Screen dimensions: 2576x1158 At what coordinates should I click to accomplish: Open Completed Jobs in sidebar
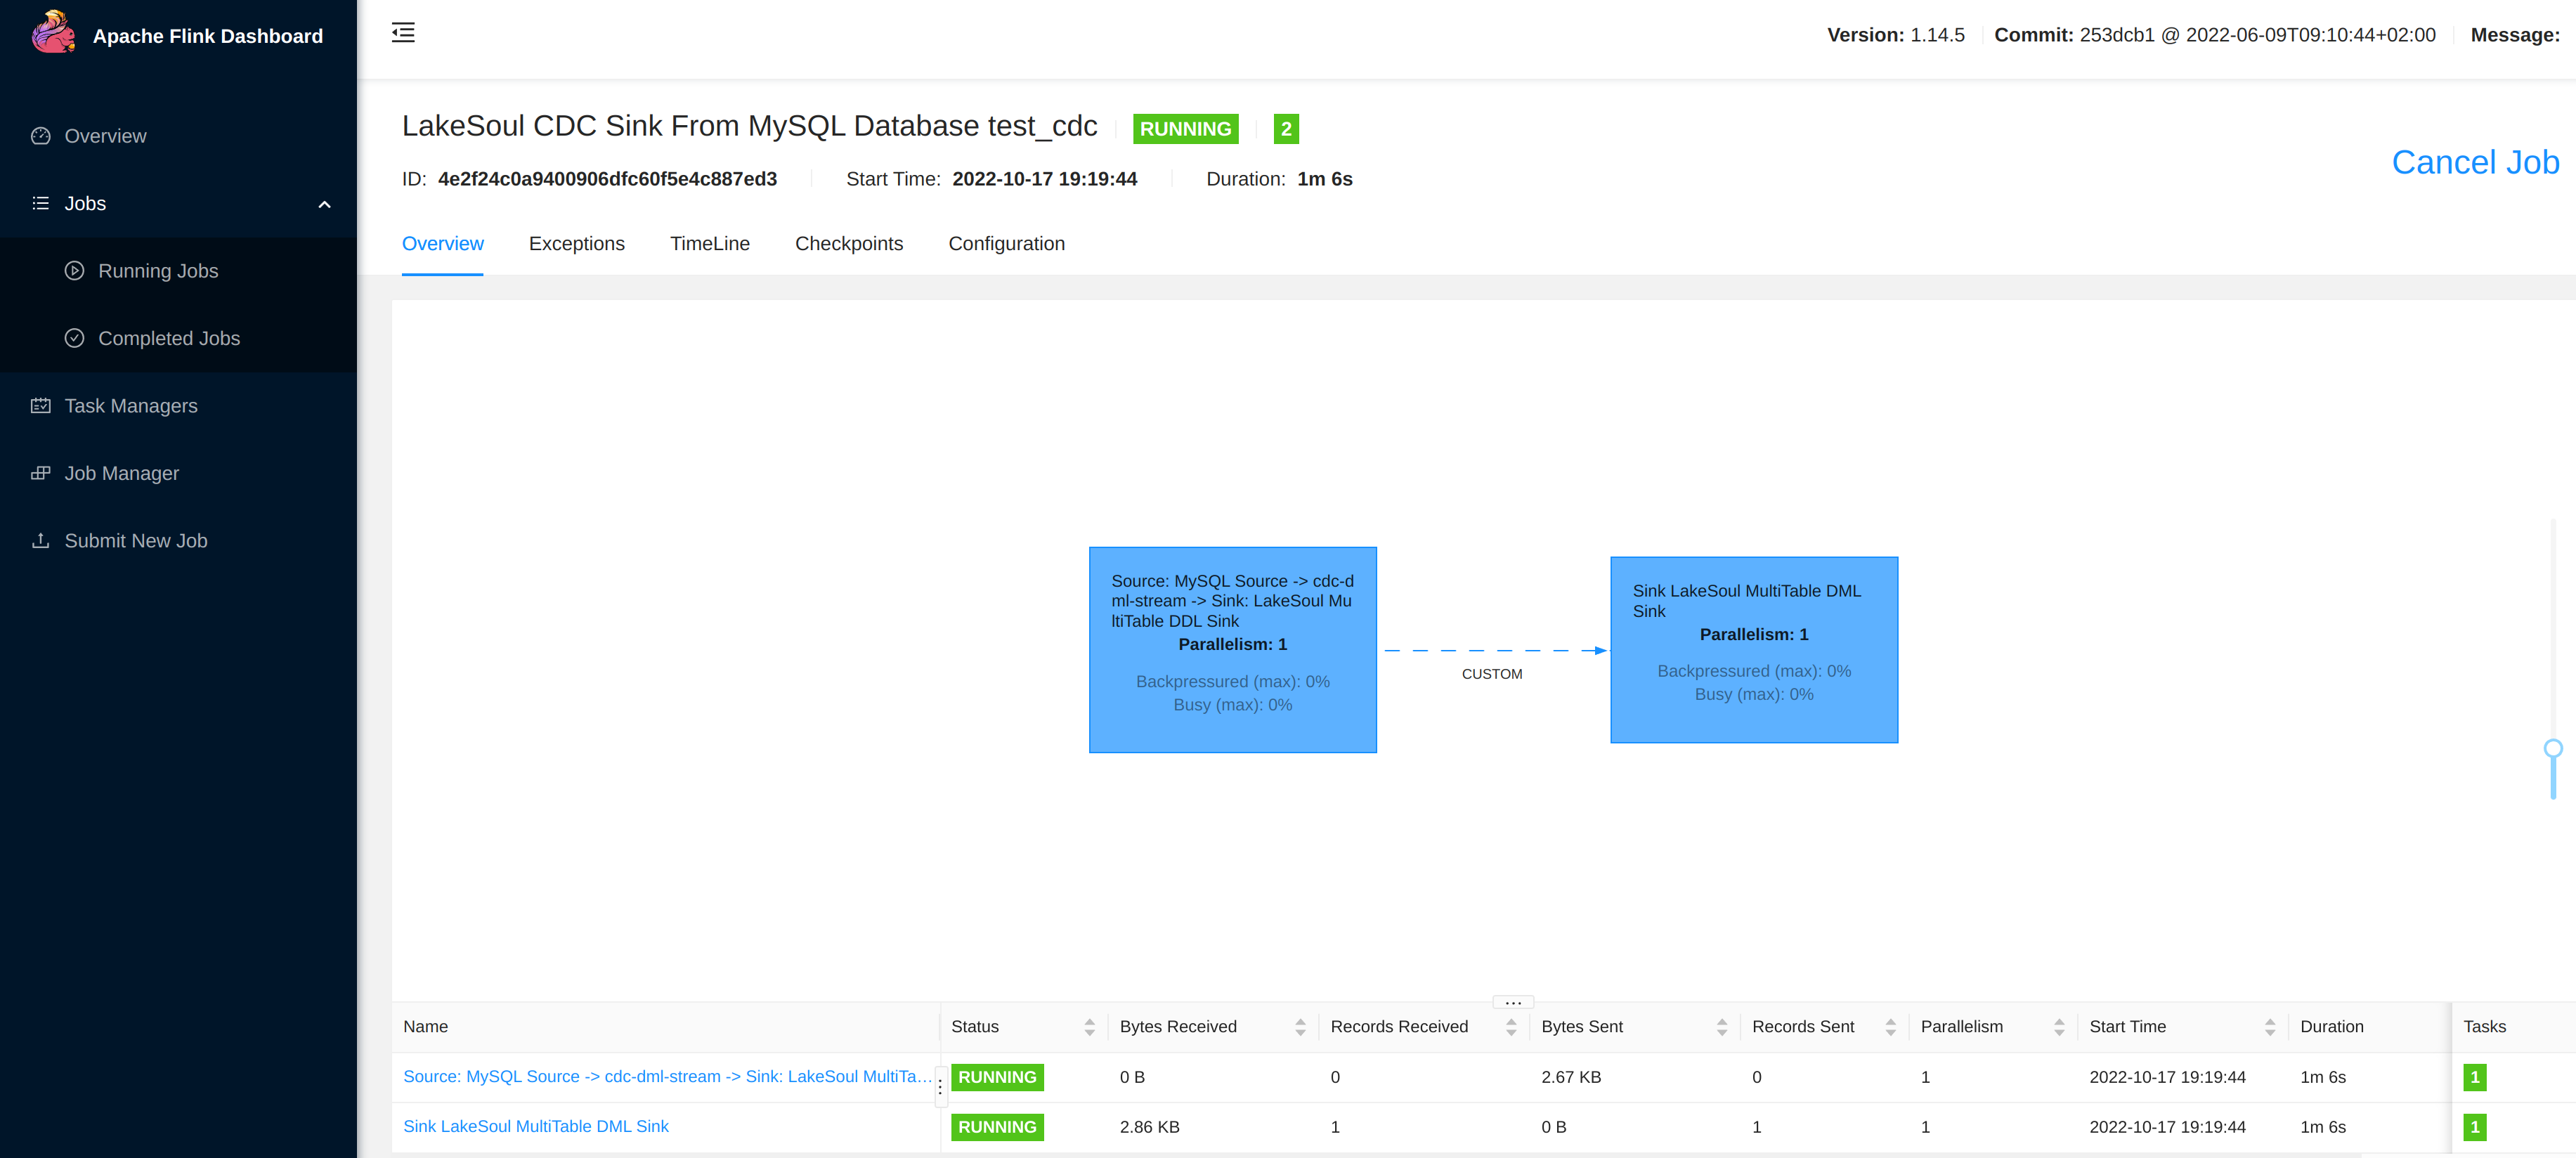178,338
